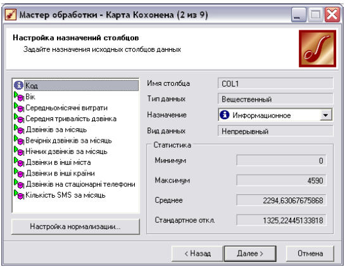Click the input-column icon beside Вік
The width and height of the screenshot is (345, 267).
[19, 97]
